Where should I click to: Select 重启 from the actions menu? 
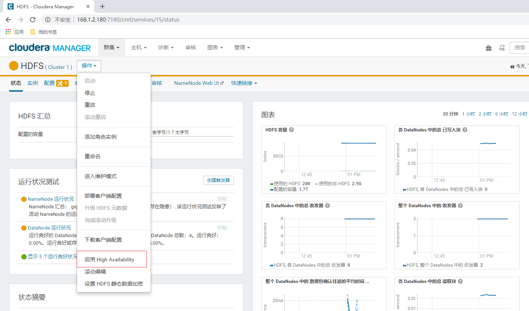pyautogui.click(x=114, y=105)
